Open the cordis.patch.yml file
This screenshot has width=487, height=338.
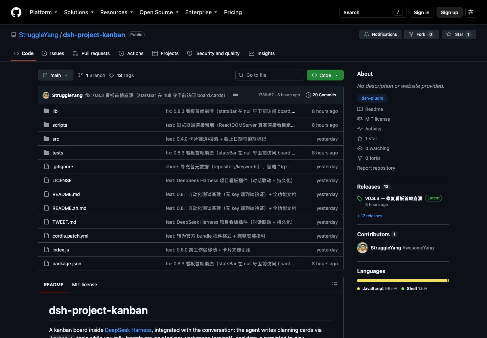pyautogui.click(x=70, y=236)
